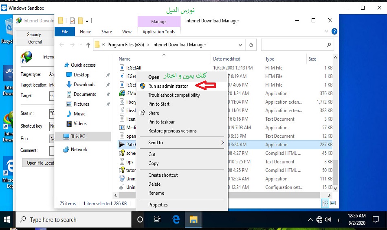This screenshot has width=387, height=230.
Task: Select Downloads in the navigation pane
Action: 84,85
